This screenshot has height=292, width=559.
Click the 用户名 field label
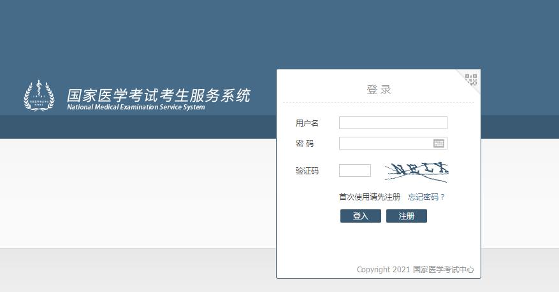coord(307,123)
